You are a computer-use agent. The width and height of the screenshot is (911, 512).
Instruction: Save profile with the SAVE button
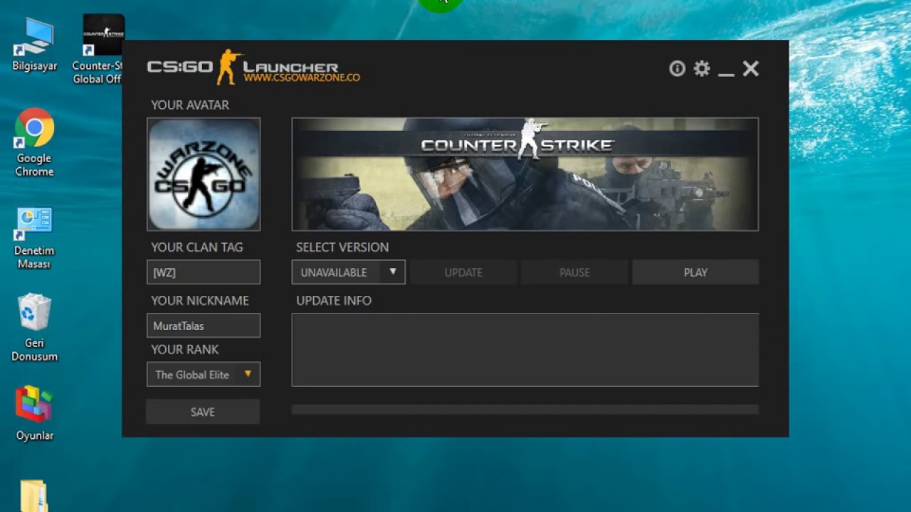(x=203, y=412)
